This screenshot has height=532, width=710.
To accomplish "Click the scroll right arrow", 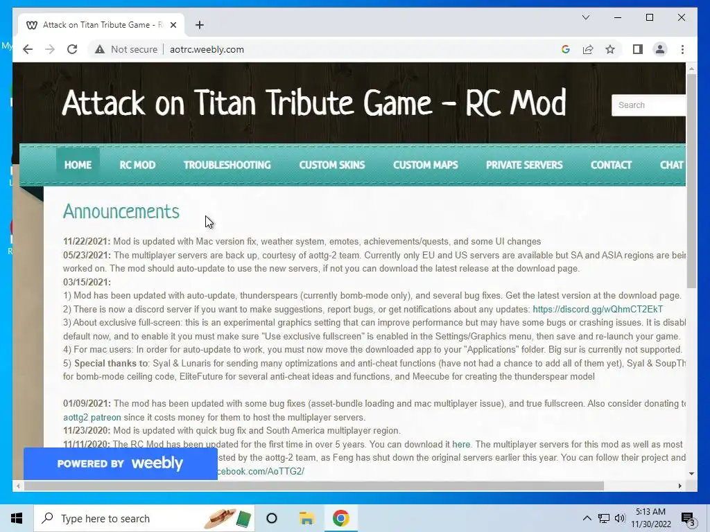I will 680,486.
